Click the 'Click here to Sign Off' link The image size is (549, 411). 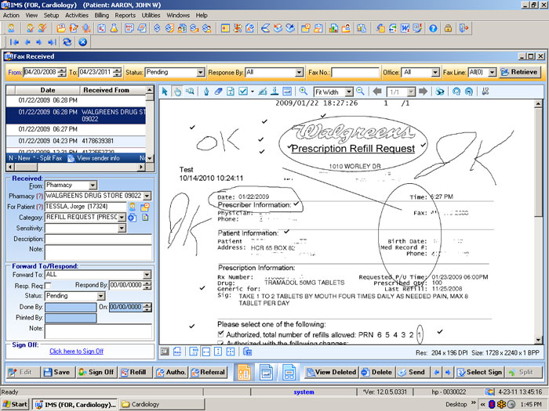(76, 352)
